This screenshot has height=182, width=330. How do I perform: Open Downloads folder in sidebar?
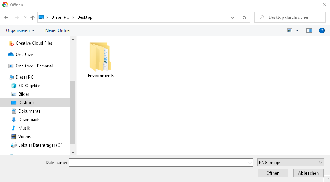point(29,120)
